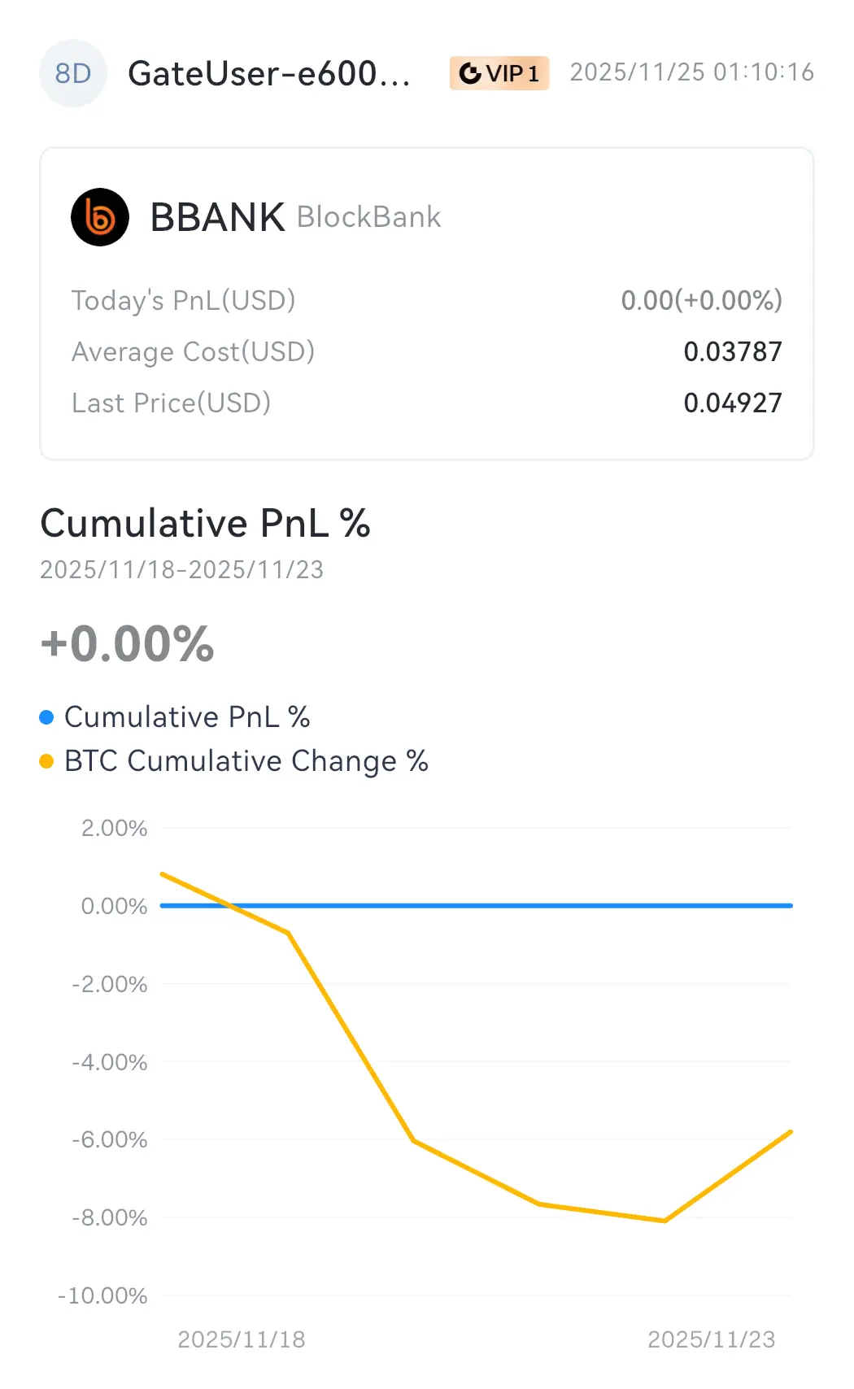Click the yellow BTC Cumulative Change legend dot
Image resolution: width=854 pixels, height=1389 pixels.
[46, 761]
